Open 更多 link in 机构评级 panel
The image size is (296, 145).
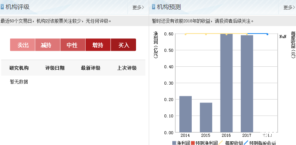(x=138, y=7)
